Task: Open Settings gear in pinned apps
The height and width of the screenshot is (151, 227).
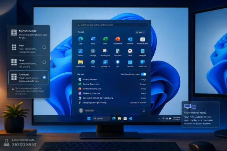Action: pyautogui.click(x=93, y=52)
